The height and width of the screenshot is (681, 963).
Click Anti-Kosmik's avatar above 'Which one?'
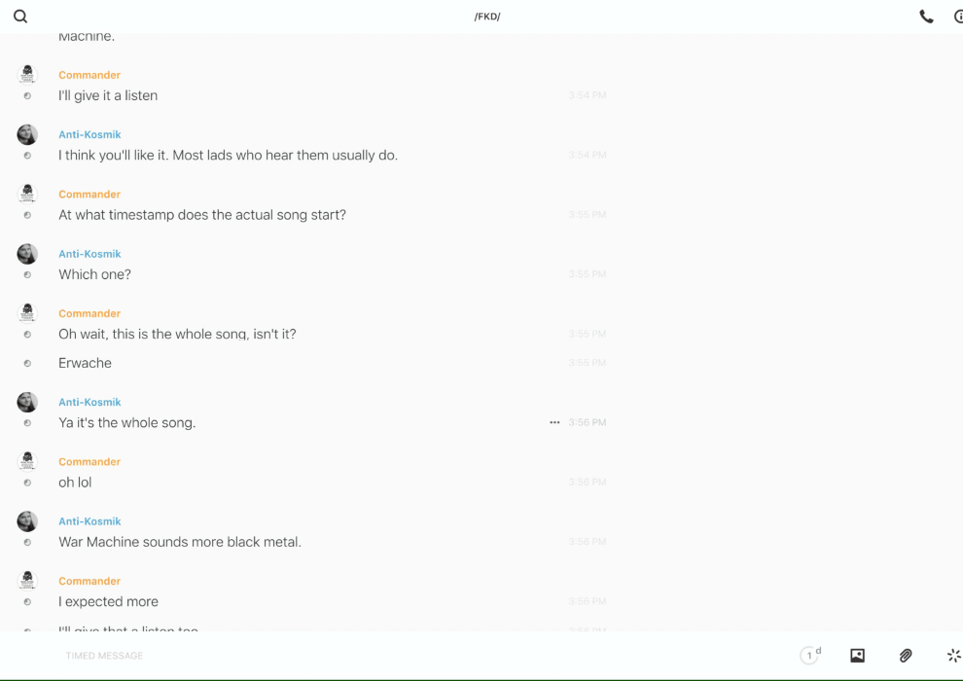coord(27,254)
